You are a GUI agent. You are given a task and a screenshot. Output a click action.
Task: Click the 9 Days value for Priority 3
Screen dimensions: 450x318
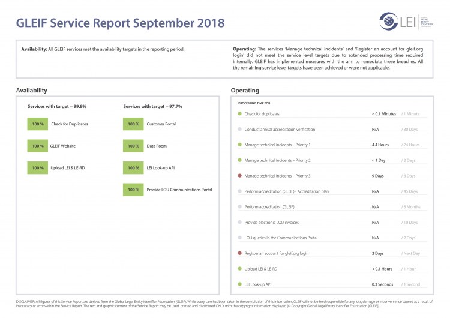tap(379, 176)
